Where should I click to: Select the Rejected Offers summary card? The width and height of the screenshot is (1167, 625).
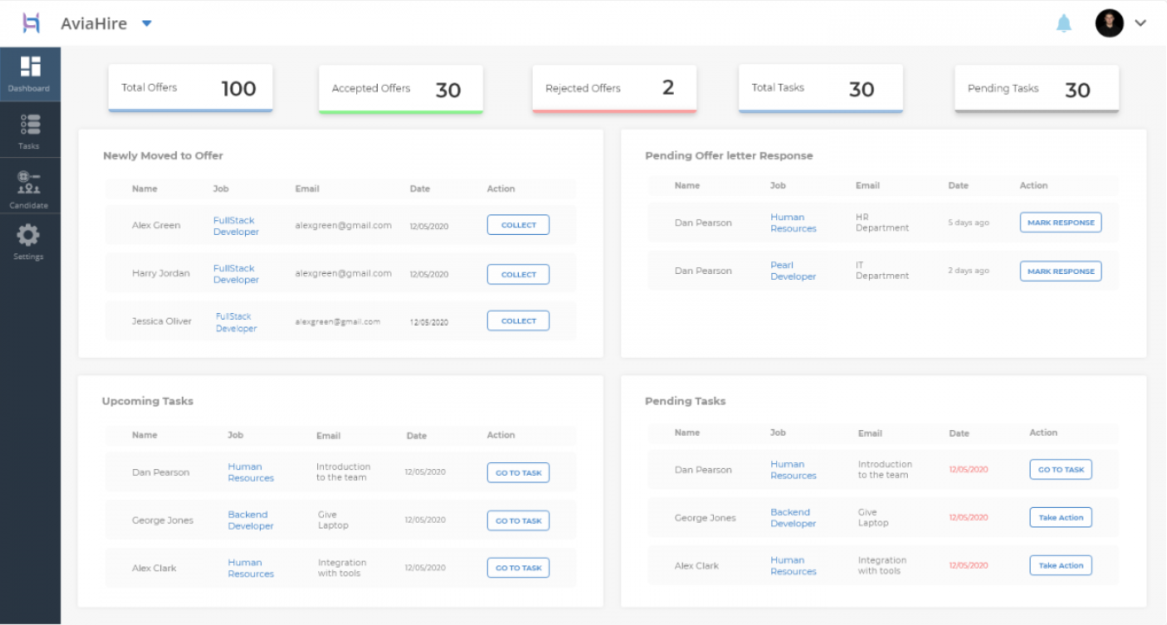tap(614, 88)
